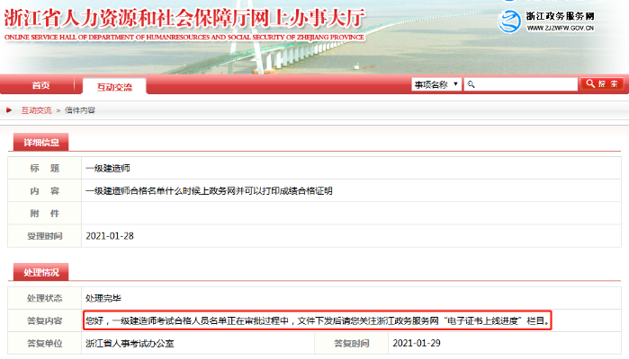Image resolution: width=629 pixels, height=359 pixels.
Task: Select the 详细信息 section header
Action: pos(40,143)
